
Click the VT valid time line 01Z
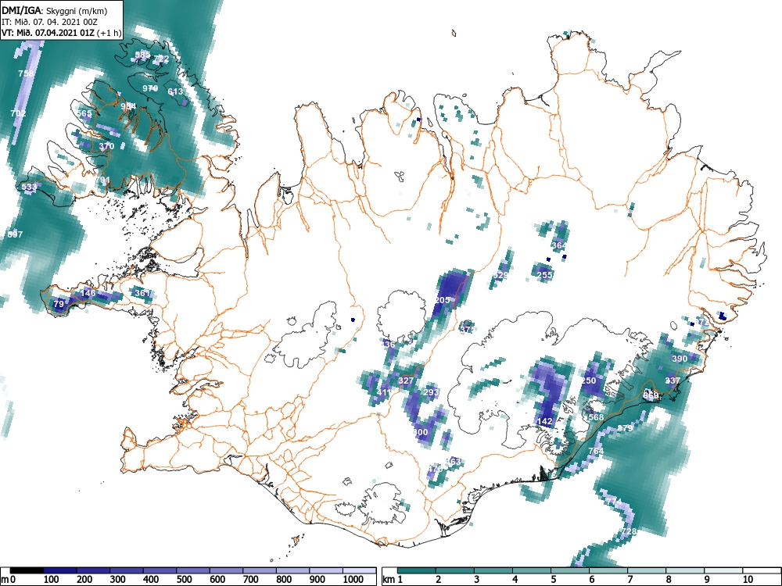(x=61, y=33)
